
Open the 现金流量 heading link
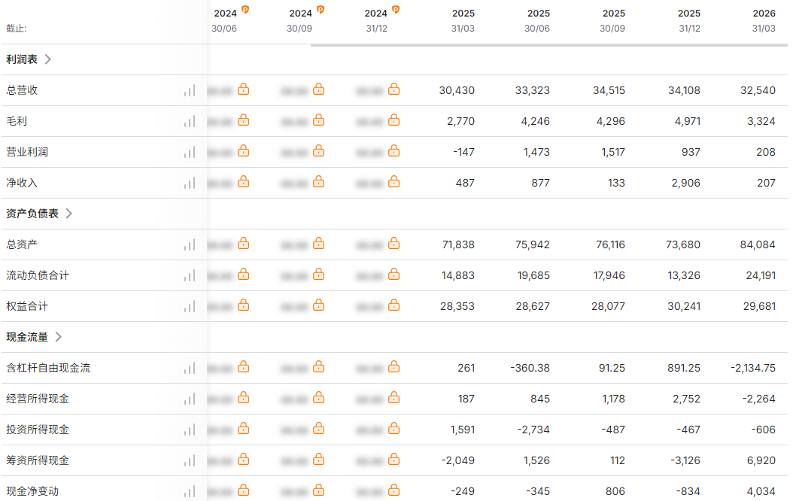(27, 337)
